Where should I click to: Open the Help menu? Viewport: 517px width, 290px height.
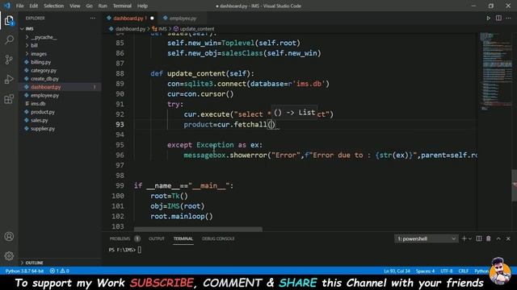pos(142,6)
